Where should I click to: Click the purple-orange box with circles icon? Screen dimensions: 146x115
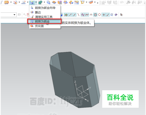(x=60, y=2)
